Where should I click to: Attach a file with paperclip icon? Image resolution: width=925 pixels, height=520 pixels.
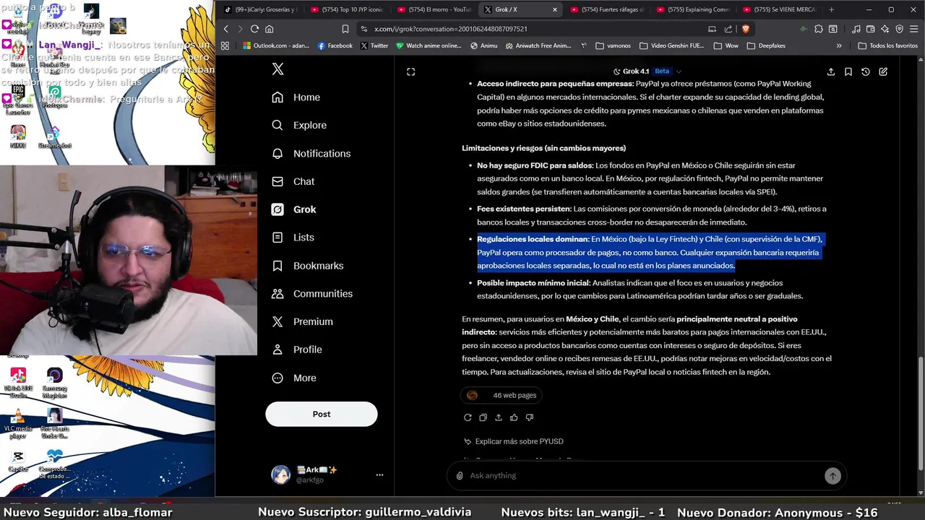[x=460, y=475]
